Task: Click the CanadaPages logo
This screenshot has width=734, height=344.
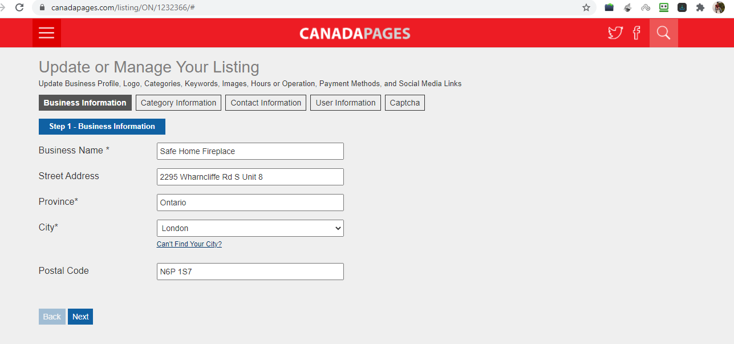Action: 355,34
